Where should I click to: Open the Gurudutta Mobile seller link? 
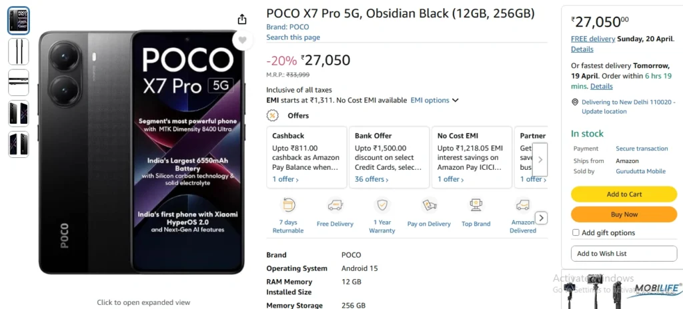coord(640,171)
